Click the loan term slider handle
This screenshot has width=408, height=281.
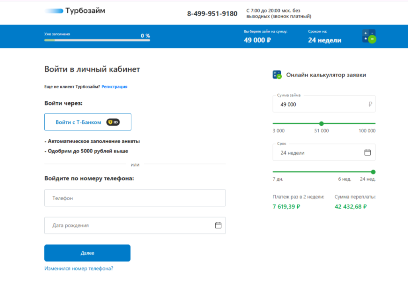[x=373, y=172]
